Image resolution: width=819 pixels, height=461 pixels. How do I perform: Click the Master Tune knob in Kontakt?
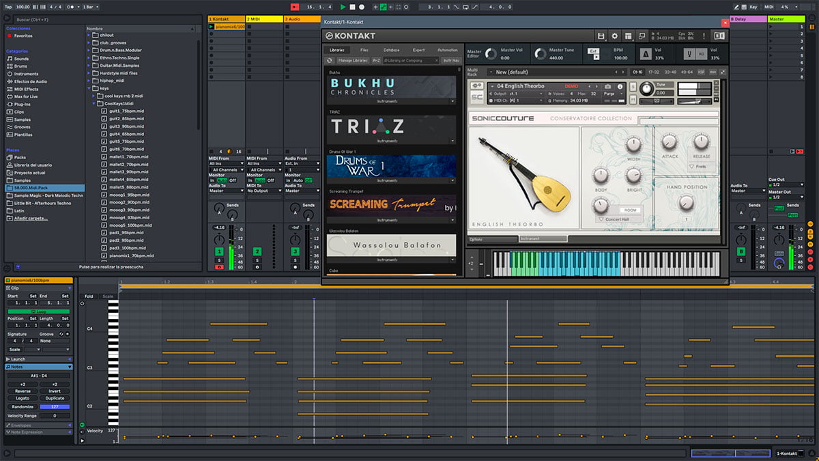541,53
